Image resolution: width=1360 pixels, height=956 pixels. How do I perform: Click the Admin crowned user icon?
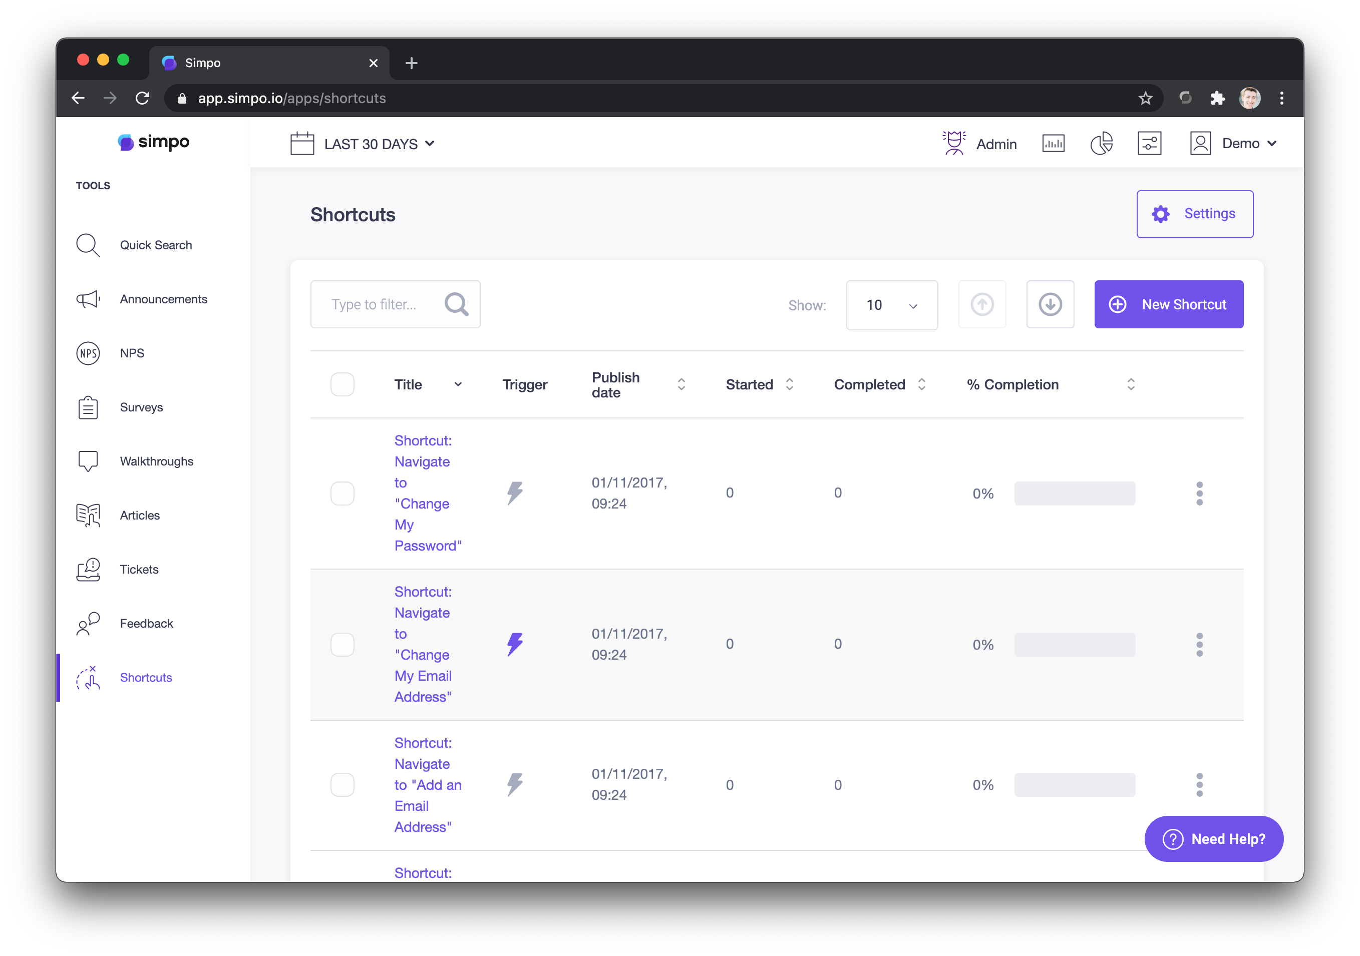pos(954,143)
